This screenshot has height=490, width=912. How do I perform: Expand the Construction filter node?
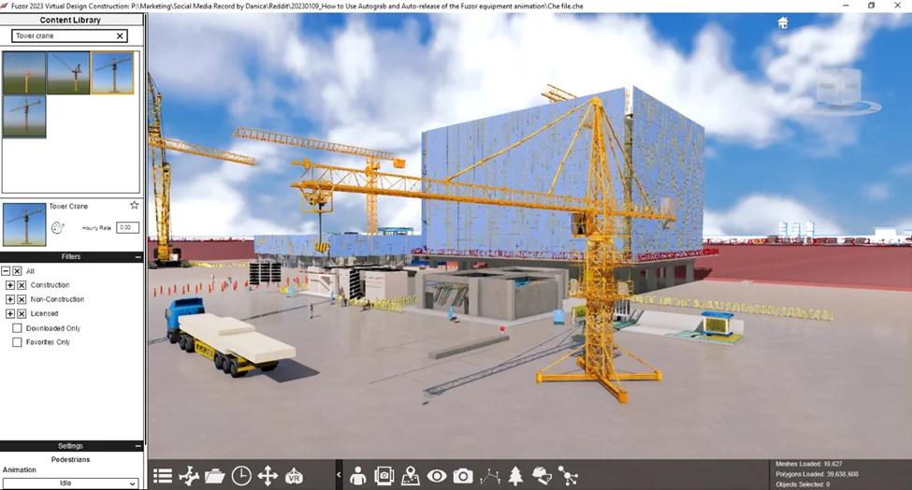point(10,285)
